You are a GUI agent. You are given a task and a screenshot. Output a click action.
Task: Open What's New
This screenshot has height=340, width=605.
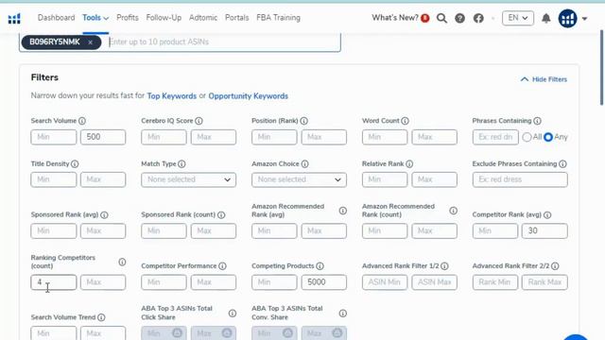pos(395,18)
